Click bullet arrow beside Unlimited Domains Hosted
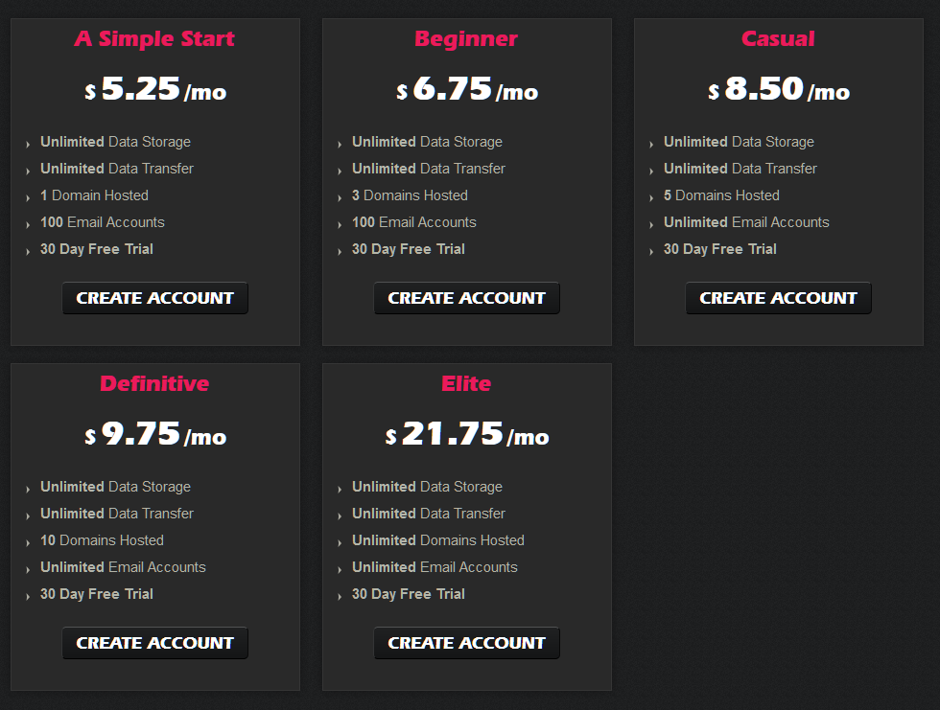The width and height of the screenshot is (940, 710). (340, 542)
